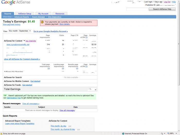Switch to the AdSense Setup tab
This screenshot has width=180, height=135.
coord(25,14)
